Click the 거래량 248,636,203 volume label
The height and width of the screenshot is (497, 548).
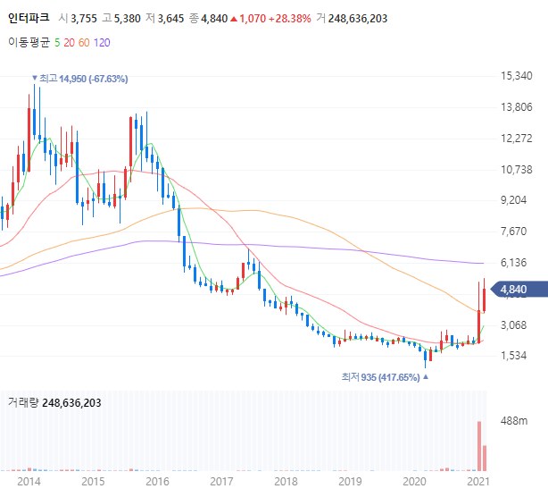(54, 403)
